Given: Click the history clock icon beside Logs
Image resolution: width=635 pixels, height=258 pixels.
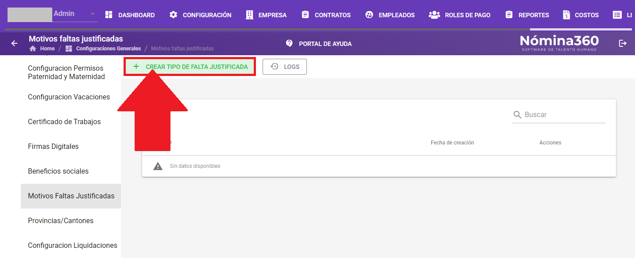Looking at the screenshot, I should [275, 67].
